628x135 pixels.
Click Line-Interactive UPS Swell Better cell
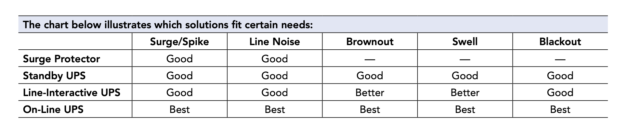pos(465,92)
